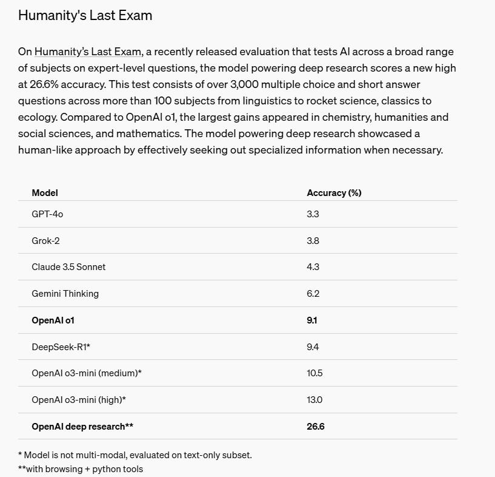Image resolution: width=495 pixels, height=477 pixels.
Task: Click the 26.6 accuracy value
Action: (316, 427)
